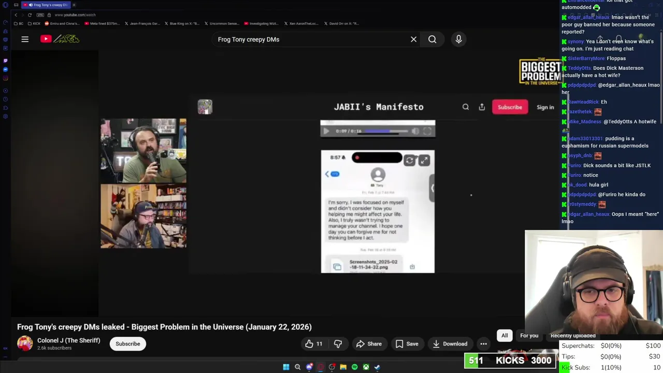Like the video with thumbs up

[314, 344]
